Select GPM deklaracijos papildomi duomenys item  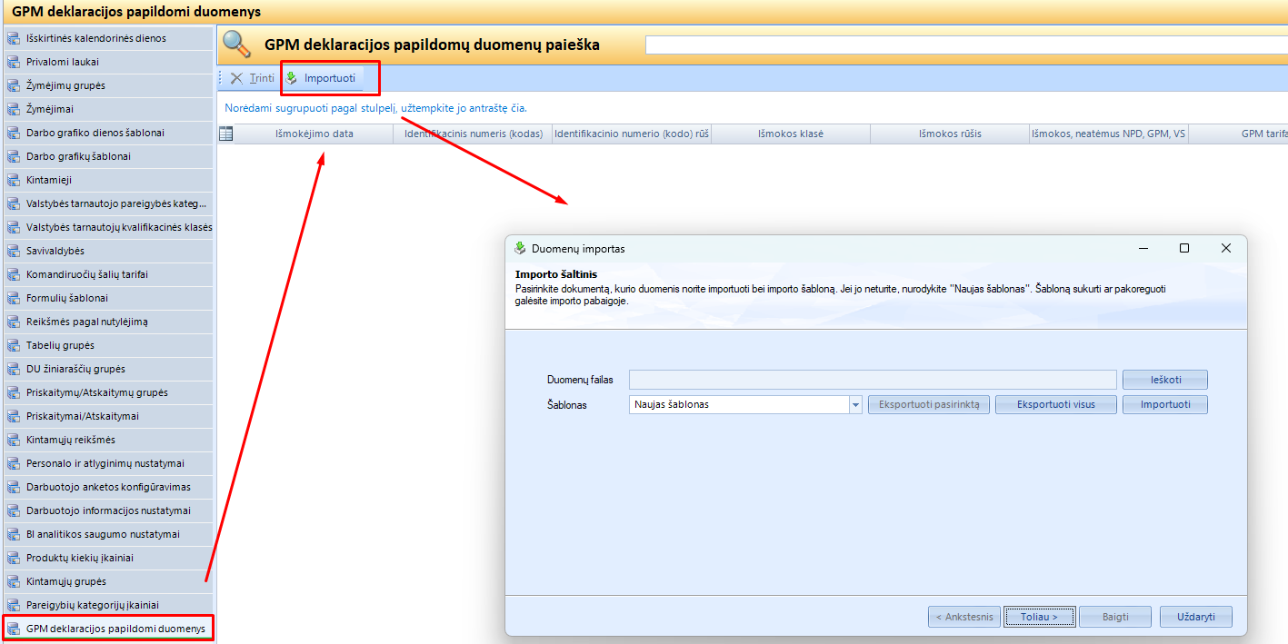coord(115,629)
